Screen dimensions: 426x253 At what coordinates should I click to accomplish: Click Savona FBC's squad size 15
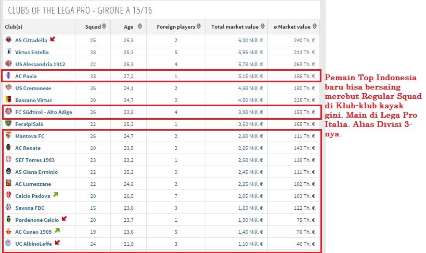click(x=93, y=208)
